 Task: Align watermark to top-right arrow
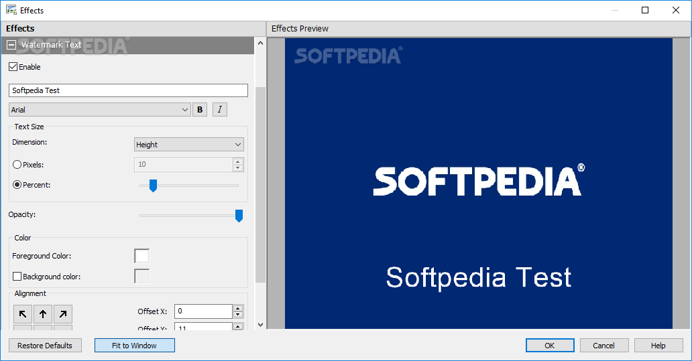(63, 314)
